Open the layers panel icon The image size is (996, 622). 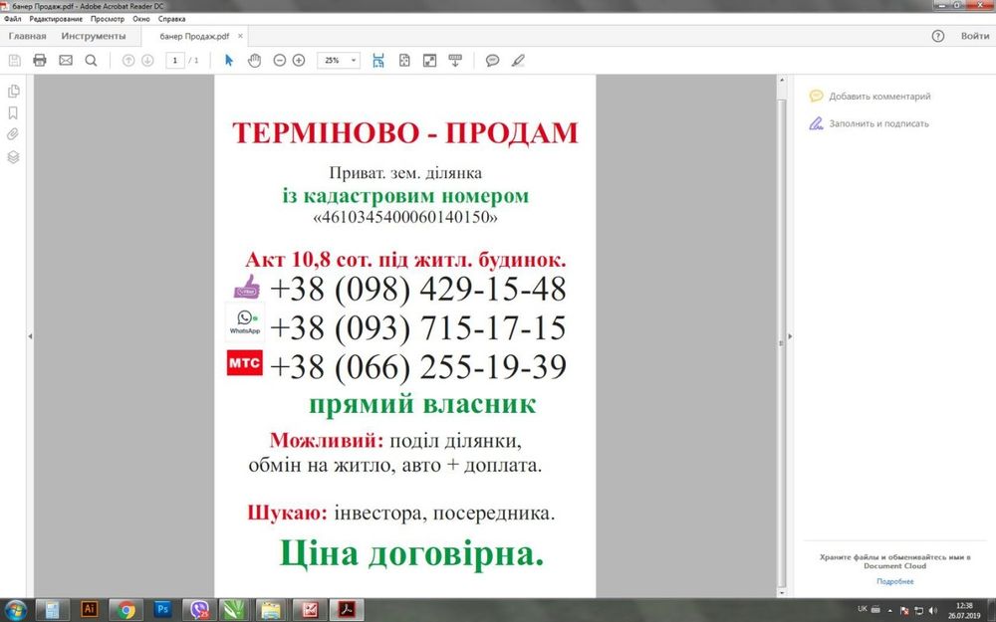coord(13,157)
